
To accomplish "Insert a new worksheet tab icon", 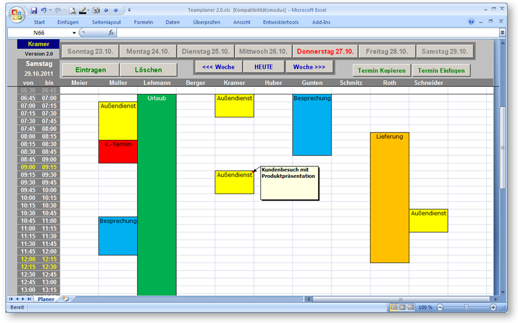I will pos(66,299).
